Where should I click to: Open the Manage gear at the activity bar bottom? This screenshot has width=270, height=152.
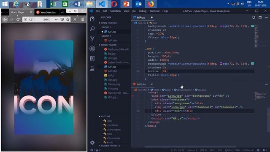click(x=92, y=143)
